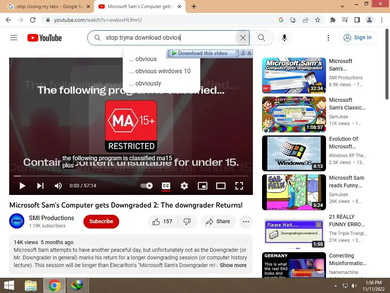Open Chrome extensions puzzle icon
The height and width of the screenshot is (293, 390).
(x=332, y=20)
